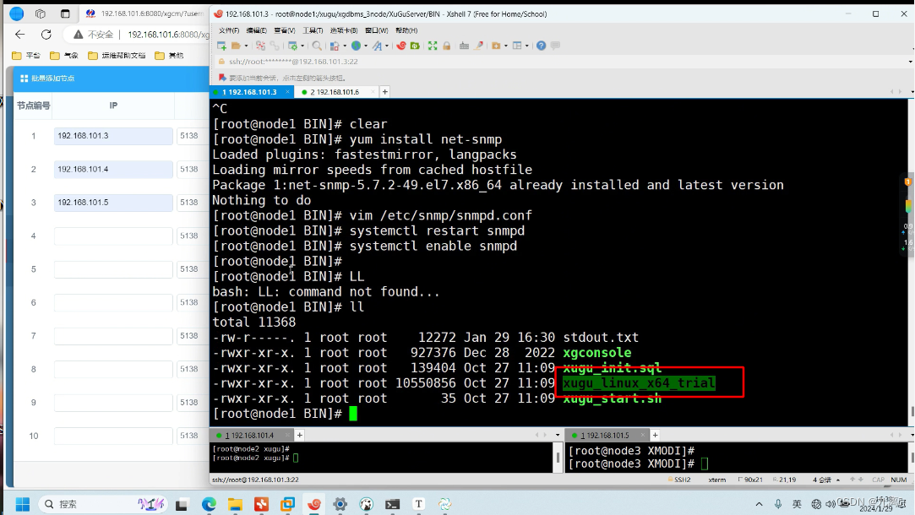Image resolution: width=915 pixels, height=515 pixels.
Task: Open Help via blue question mark icon
Action: point(541,46)
